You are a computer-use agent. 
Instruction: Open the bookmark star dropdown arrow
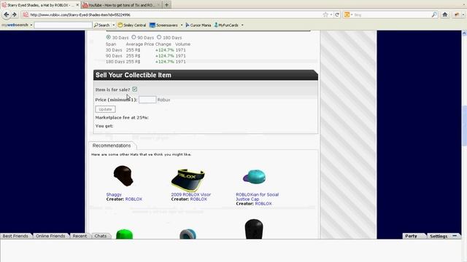[331, 15]
